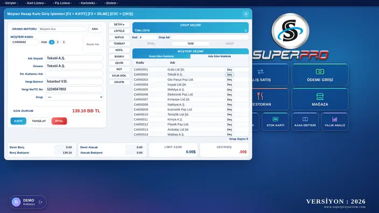Image resolution: width=379 pixels, height=213 pixels.
Task: Click the Müşteri Kodu field CARI0002
Action: [24, 42]
